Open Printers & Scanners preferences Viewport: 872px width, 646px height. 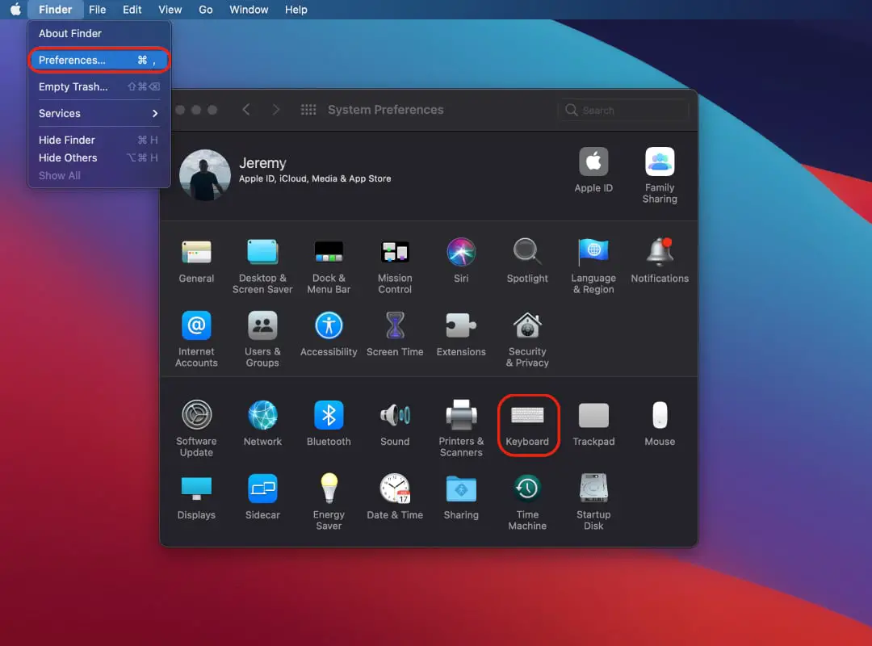point(461,429)
